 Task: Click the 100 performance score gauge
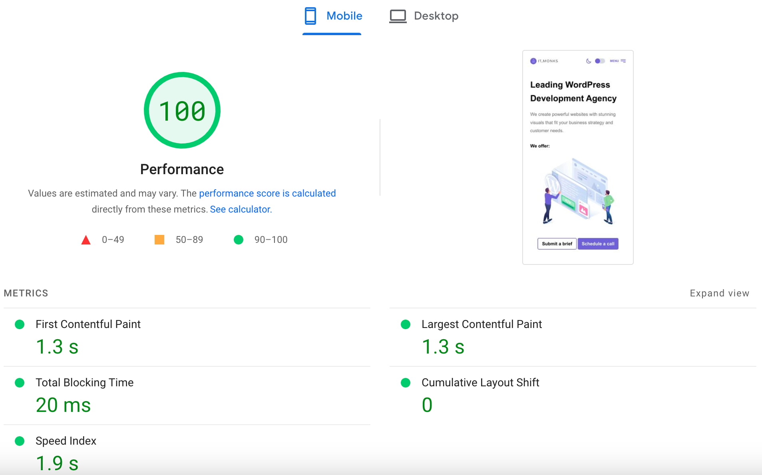[182, 111]
